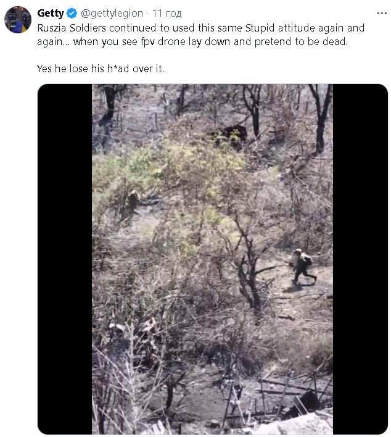Click the dark object at the video's top

(x=231, y=134)
